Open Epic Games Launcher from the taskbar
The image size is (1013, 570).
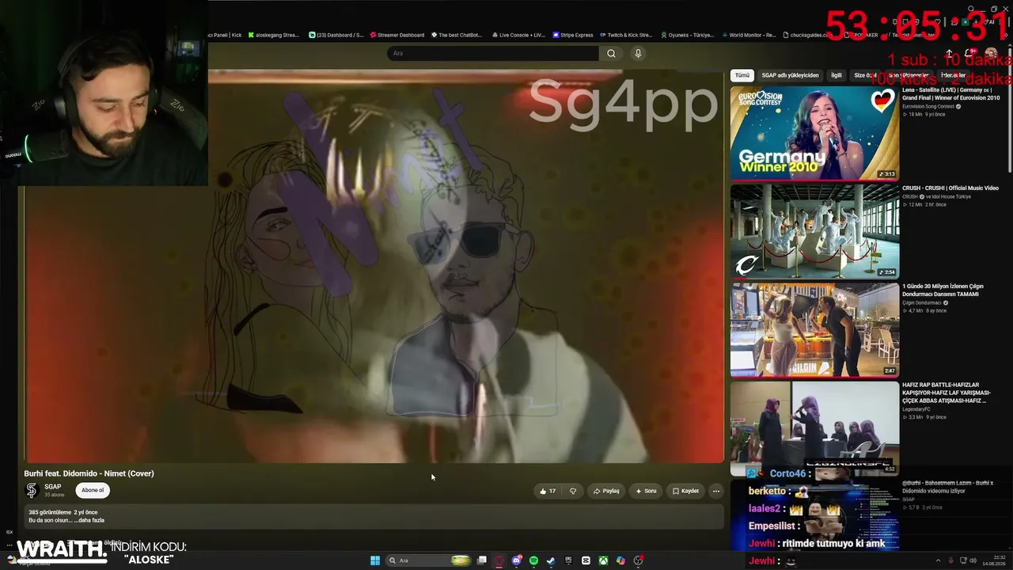click(x=568, y=560)
